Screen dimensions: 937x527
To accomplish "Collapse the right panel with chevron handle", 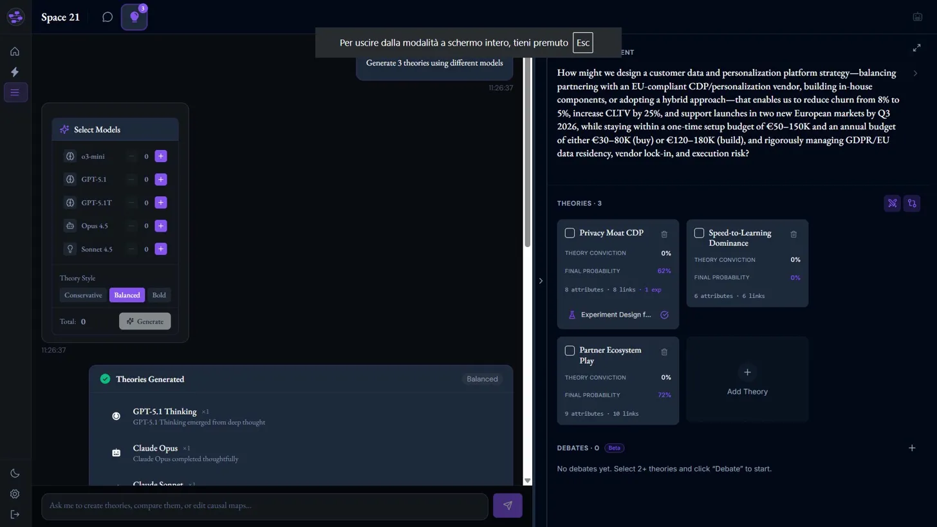I will coord(541,281).
